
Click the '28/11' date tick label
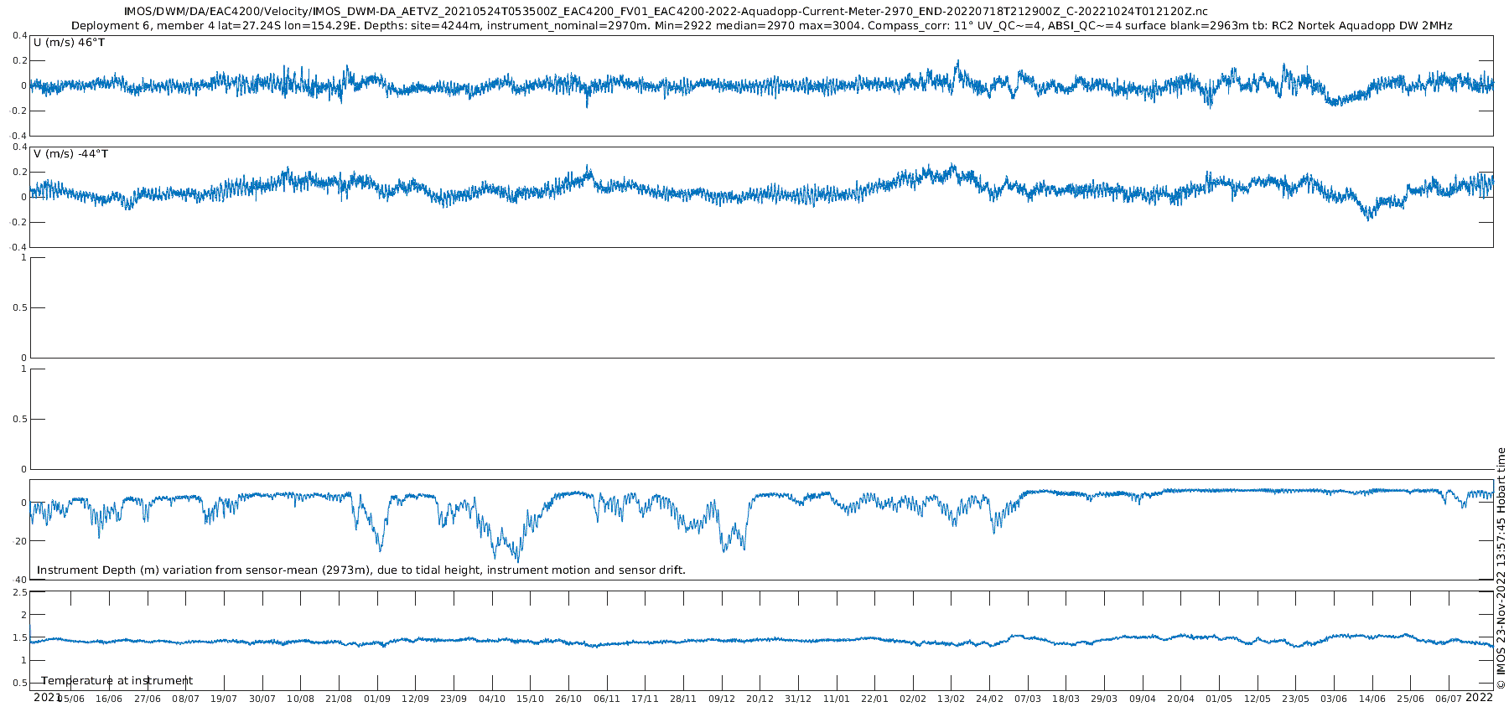[683, 699]
